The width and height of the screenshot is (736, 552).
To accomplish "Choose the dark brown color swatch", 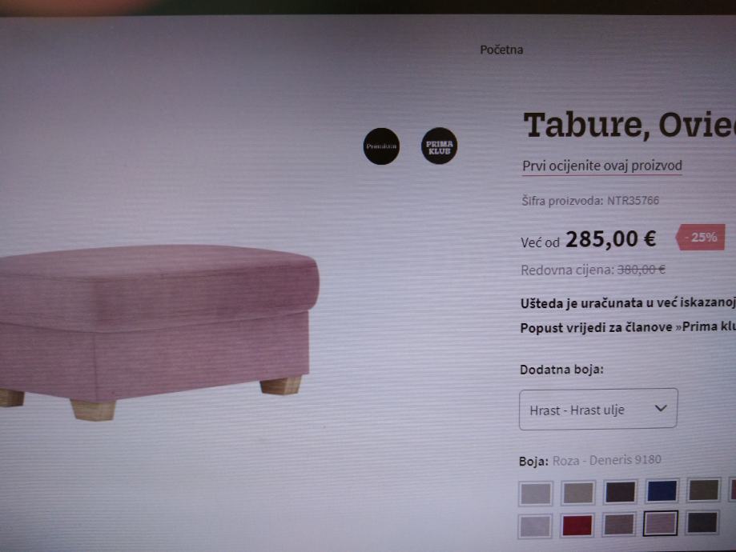I will (620, 492).
